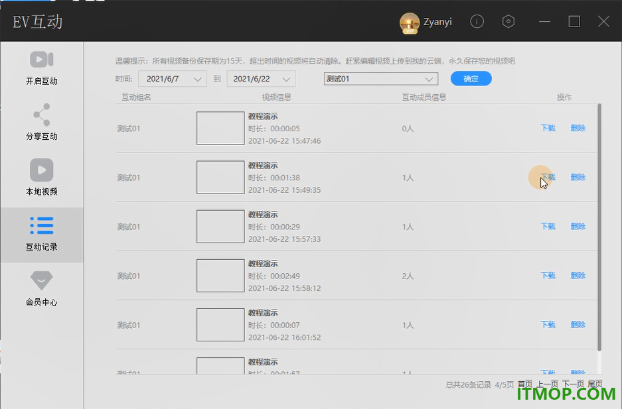
Task: Click the 视频信息 column header
Action: pyautogui.click(x=277, y=97)
